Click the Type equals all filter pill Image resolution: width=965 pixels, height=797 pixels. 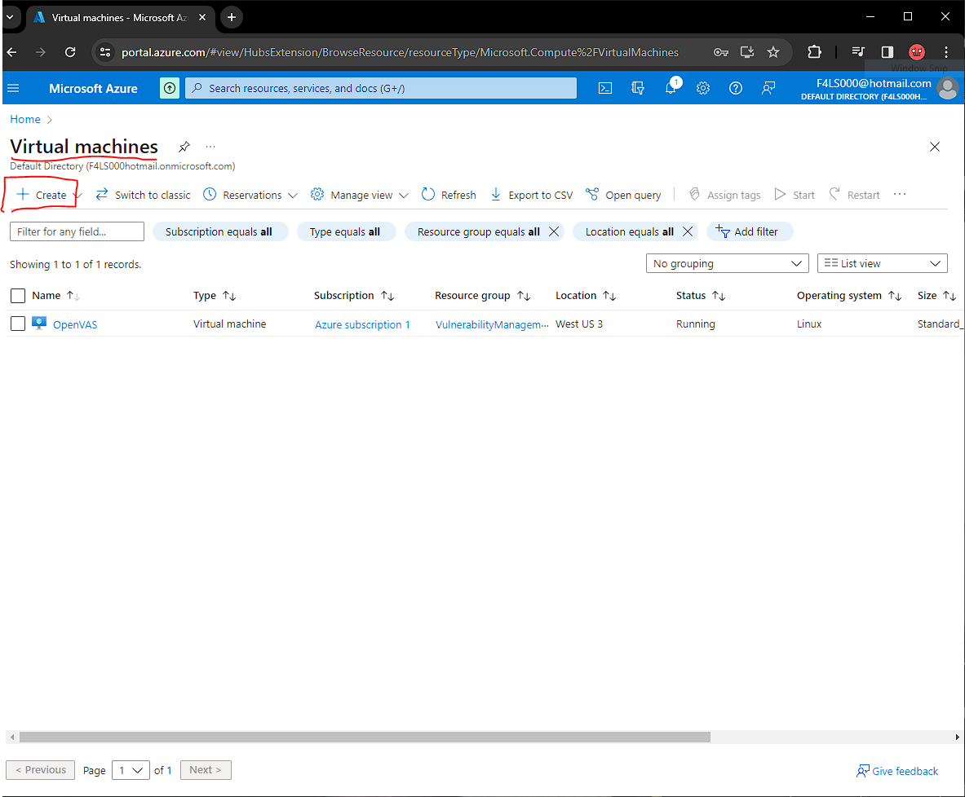coord(345,231)
